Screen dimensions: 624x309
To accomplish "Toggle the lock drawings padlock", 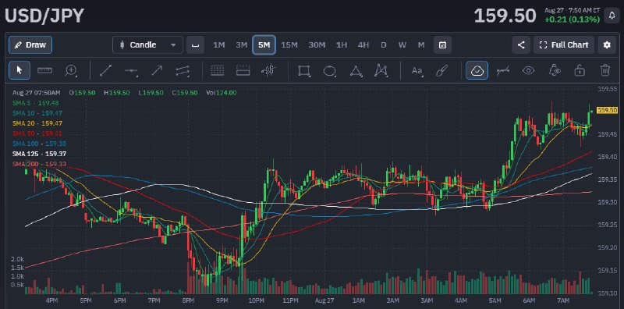I will click(x=580, y=70).
